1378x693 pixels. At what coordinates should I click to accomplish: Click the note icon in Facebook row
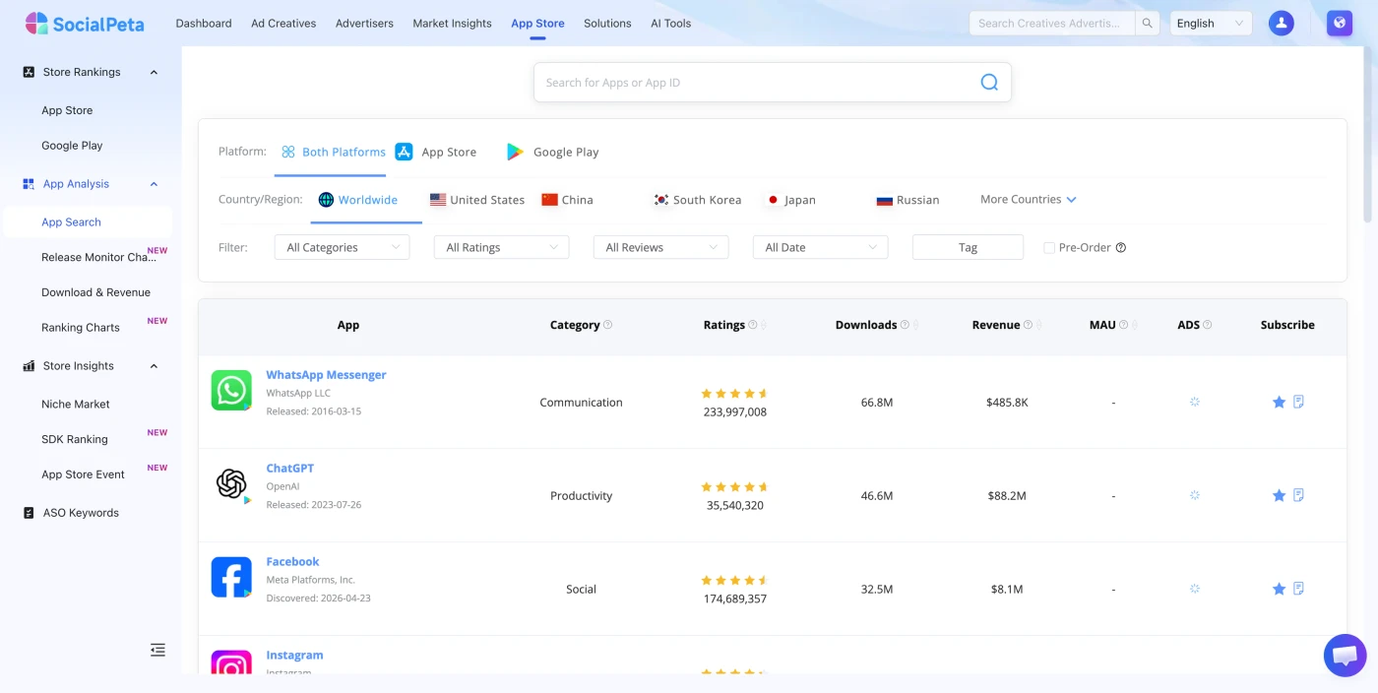point(1298,589)
